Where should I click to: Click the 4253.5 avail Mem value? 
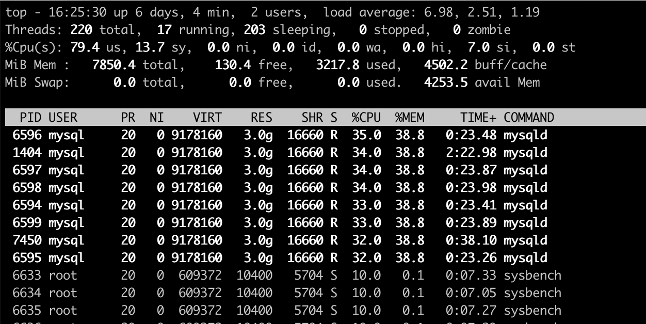point(446,83)
